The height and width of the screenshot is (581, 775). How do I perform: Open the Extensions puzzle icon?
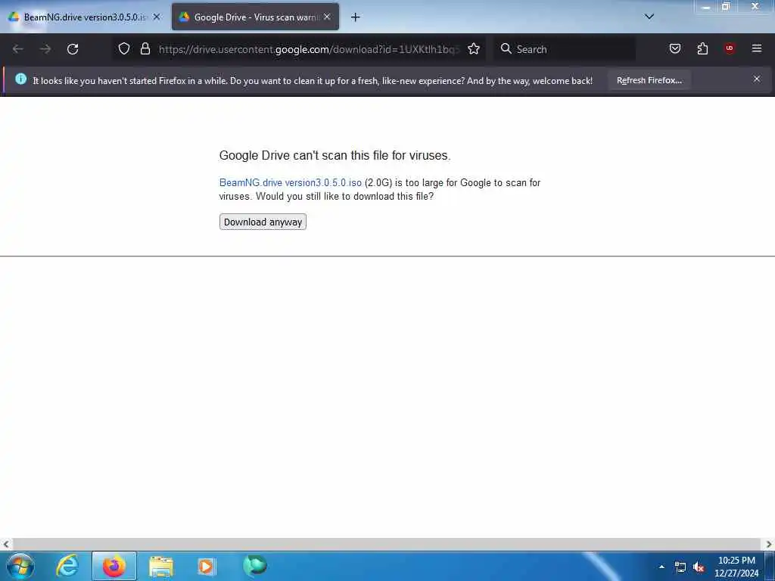tap(702, 48)
